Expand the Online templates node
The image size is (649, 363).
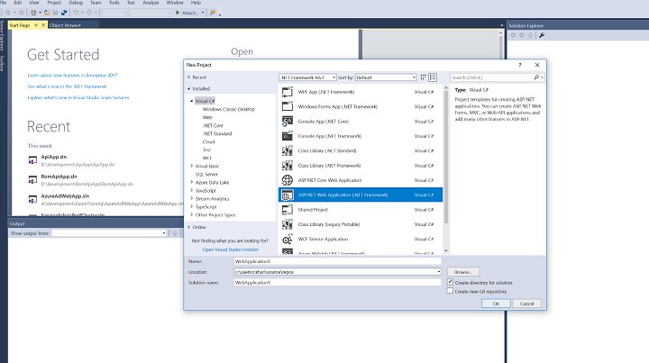[188, 227]
